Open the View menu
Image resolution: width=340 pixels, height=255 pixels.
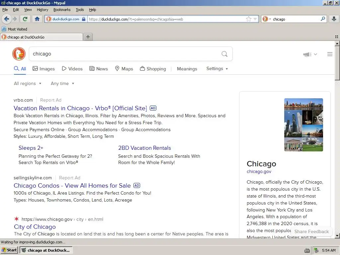28,10
